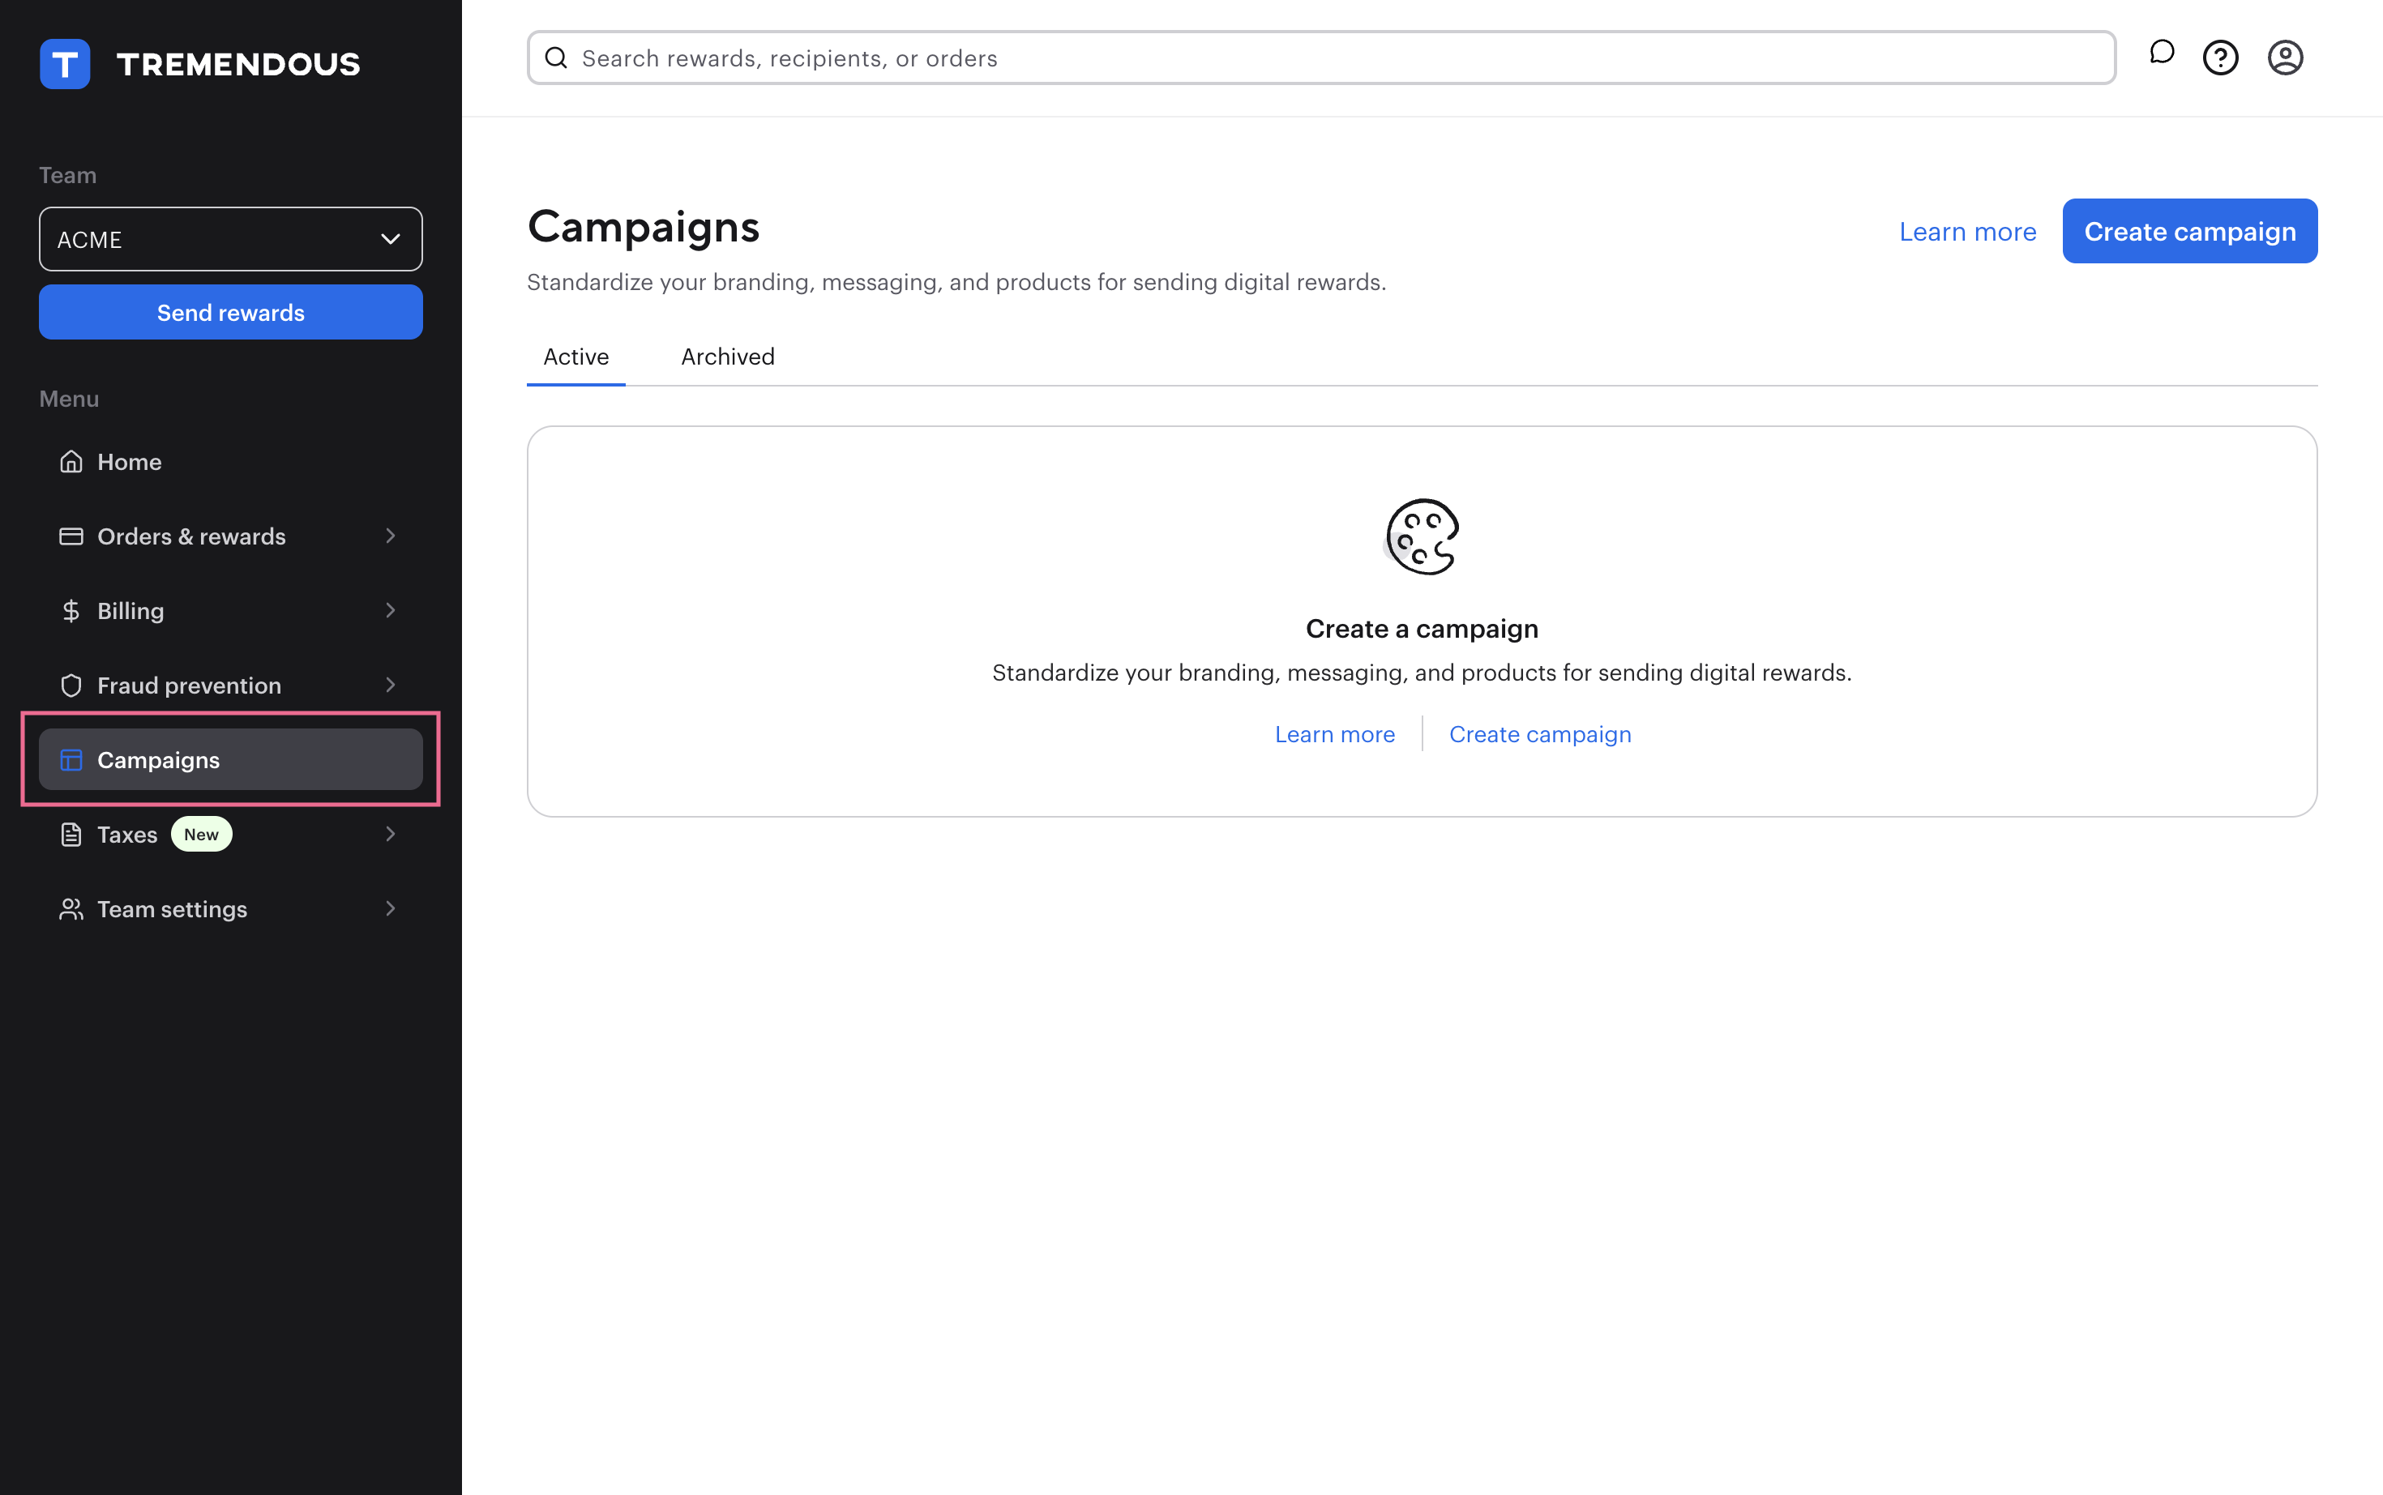The image size is (2383, 1495).
Task: Click the search magnifier icon
Action: pyautogui.click(x=557, y=58)
